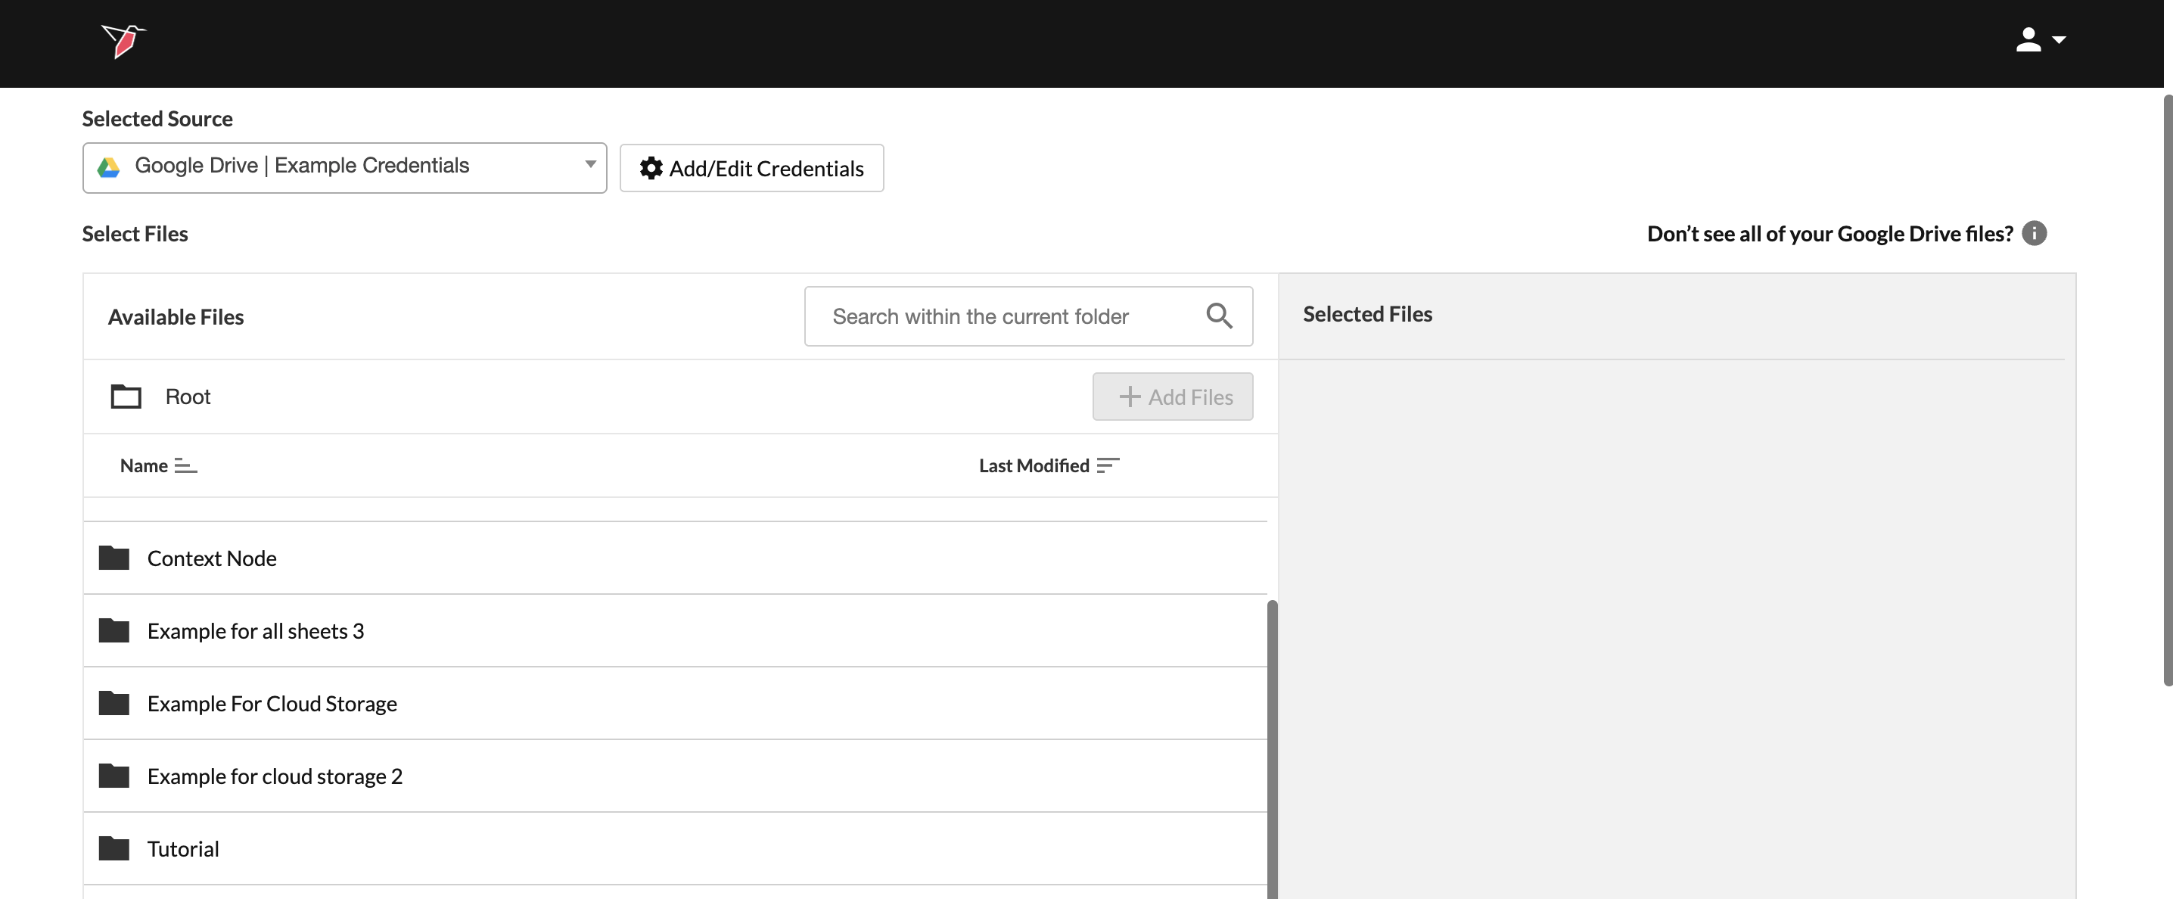
Task: Open the Context Node folder
Action: 212,558
